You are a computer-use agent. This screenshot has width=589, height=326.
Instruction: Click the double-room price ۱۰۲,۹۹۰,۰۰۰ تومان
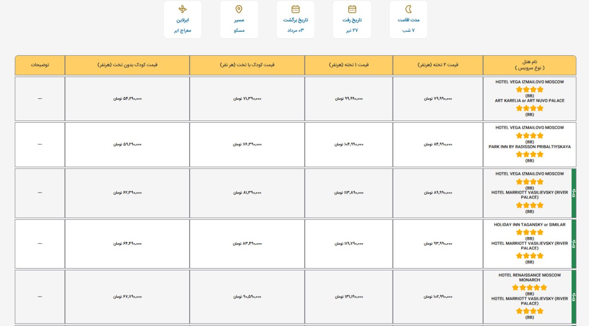[438, 297]
